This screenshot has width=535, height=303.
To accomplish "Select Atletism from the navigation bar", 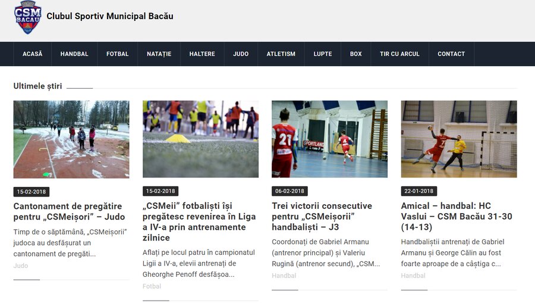I will click(x=281, y=54).
